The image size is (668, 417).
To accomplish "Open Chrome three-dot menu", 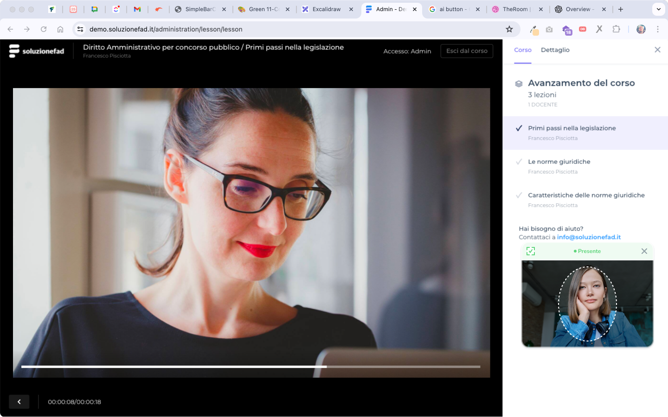I will pyautogui.click(x=658, y=29).
